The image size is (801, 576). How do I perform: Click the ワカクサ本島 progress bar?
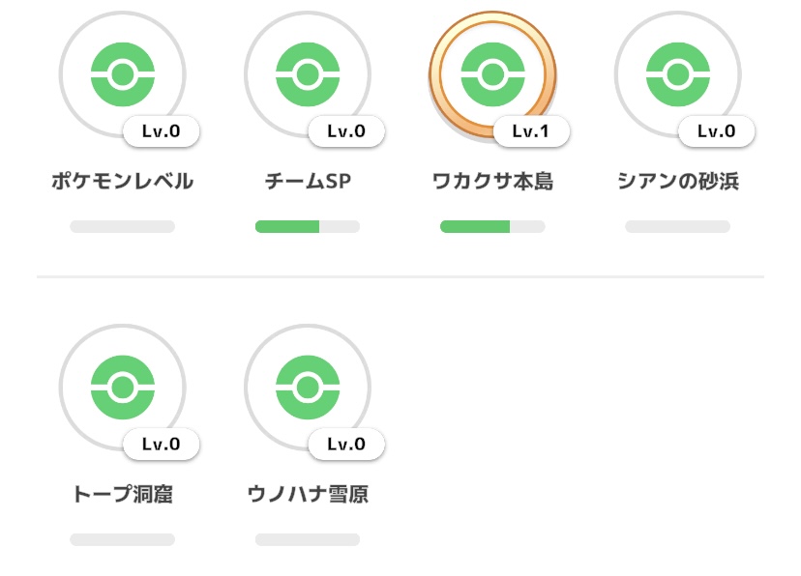point(492,226)
